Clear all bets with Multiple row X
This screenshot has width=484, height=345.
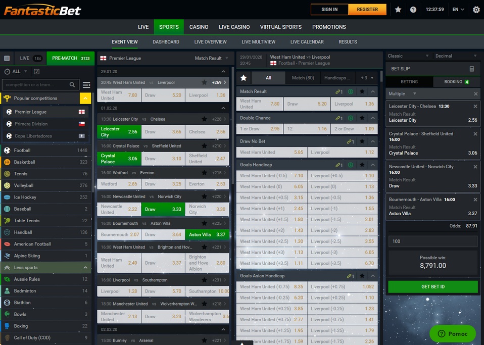(x=476, y=94)
